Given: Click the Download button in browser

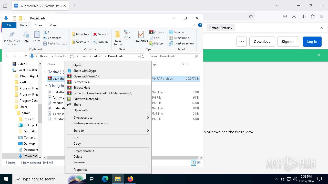Looking at the screenshot, I should click(262, 42).
